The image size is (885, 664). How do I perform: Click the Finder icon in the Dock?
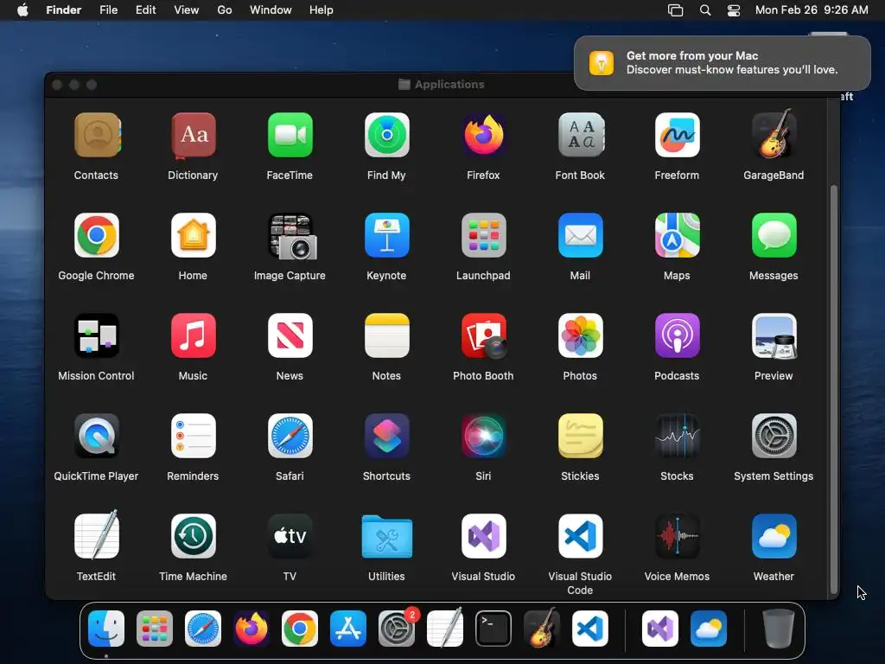(x=106, y=628)
